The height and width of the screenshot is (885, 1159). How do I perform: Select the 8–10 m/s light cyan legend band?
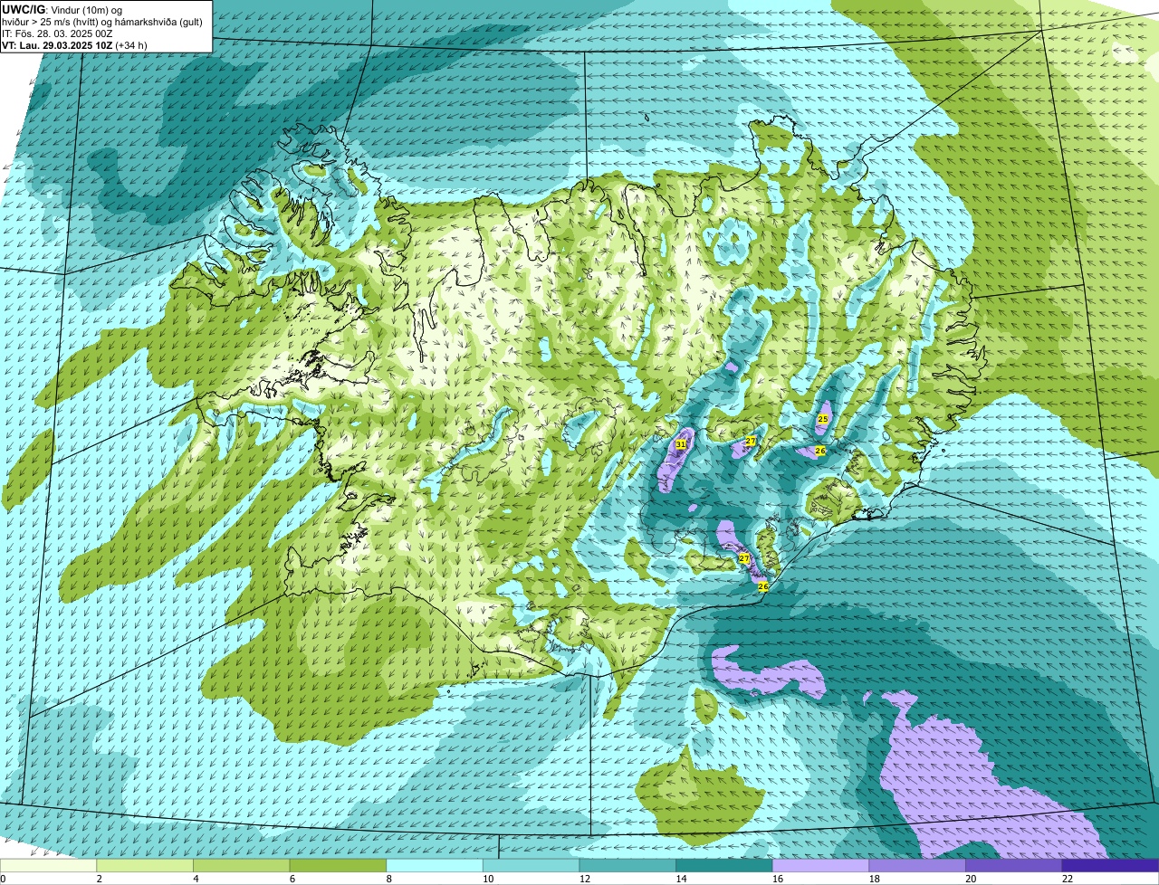[x=435, y=866]
